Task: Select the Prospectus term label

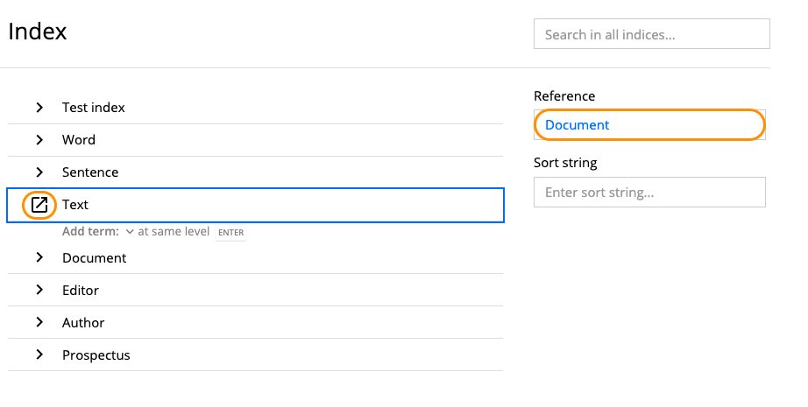Action: (x=96, y=355)
